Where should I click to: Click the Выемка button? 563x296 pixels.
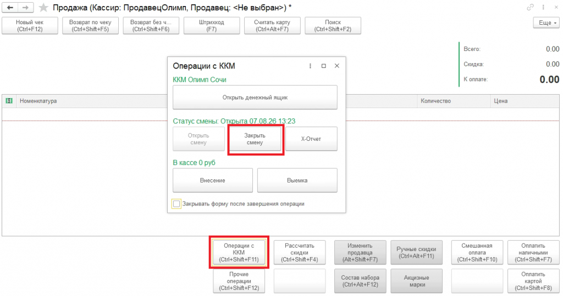[x=297, y=180]
